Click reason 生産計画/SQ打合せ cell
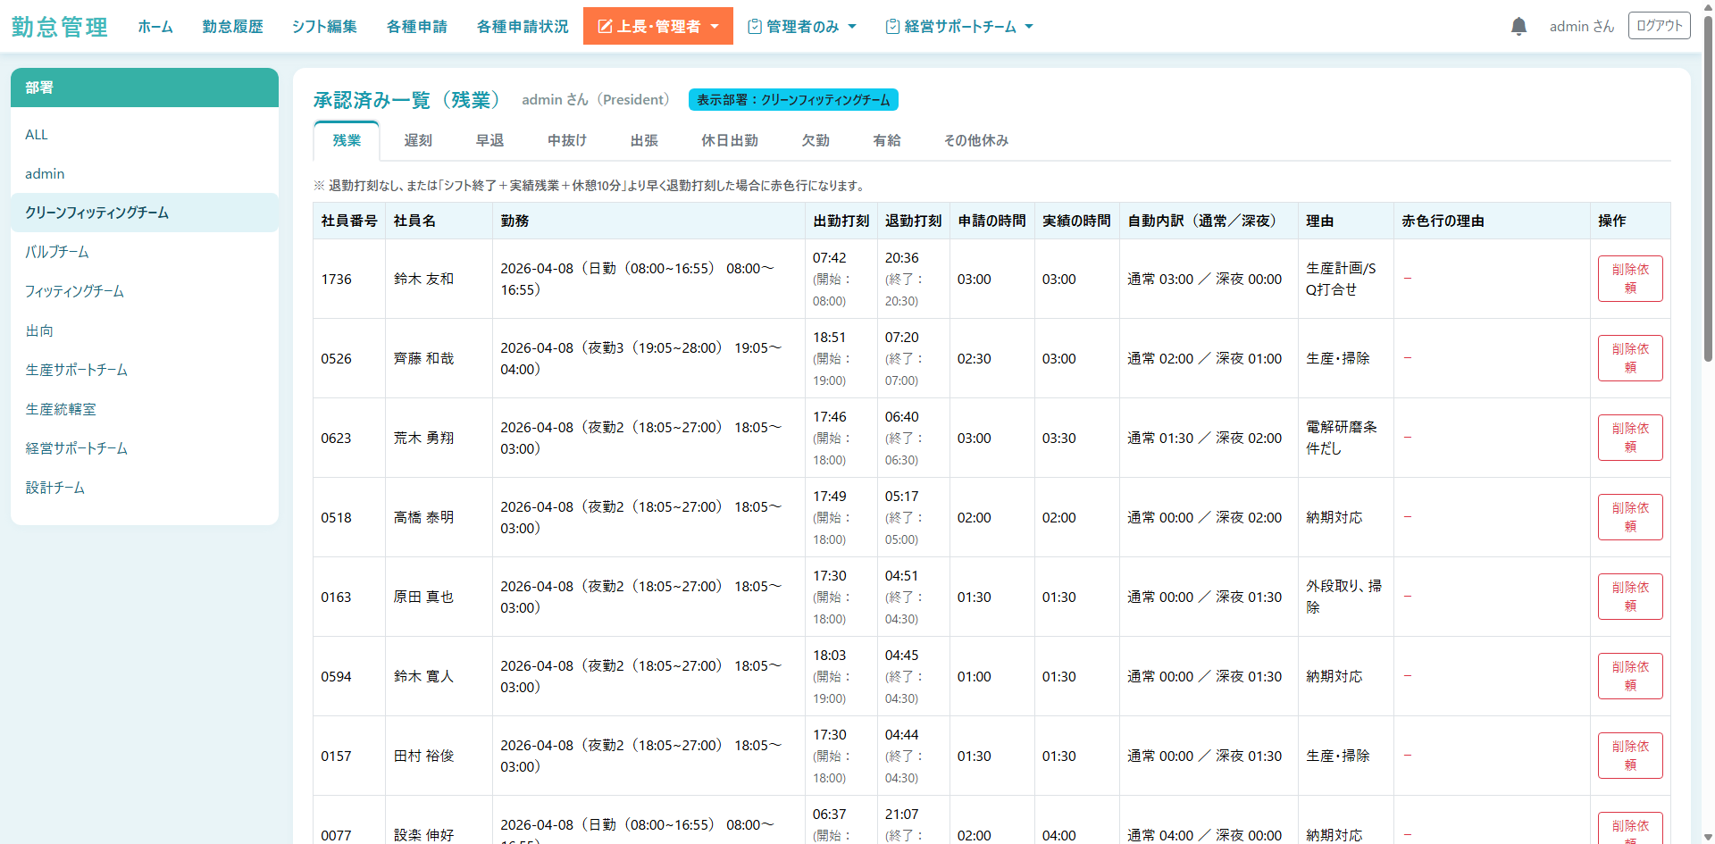Screen dimensions: 1715x844 coord(1345,279)
